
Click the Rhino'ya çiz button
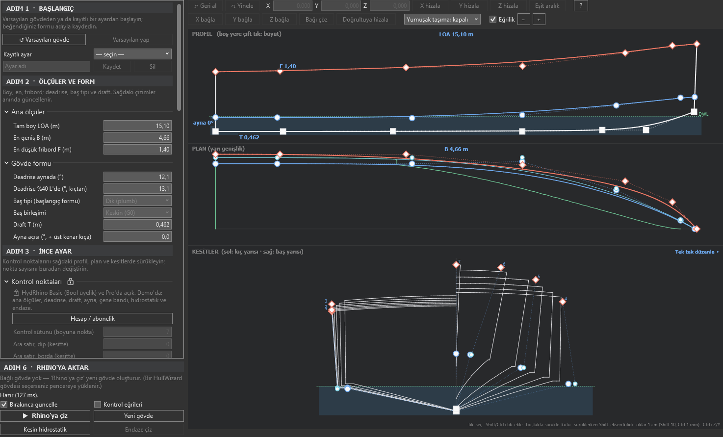(45, 416)
